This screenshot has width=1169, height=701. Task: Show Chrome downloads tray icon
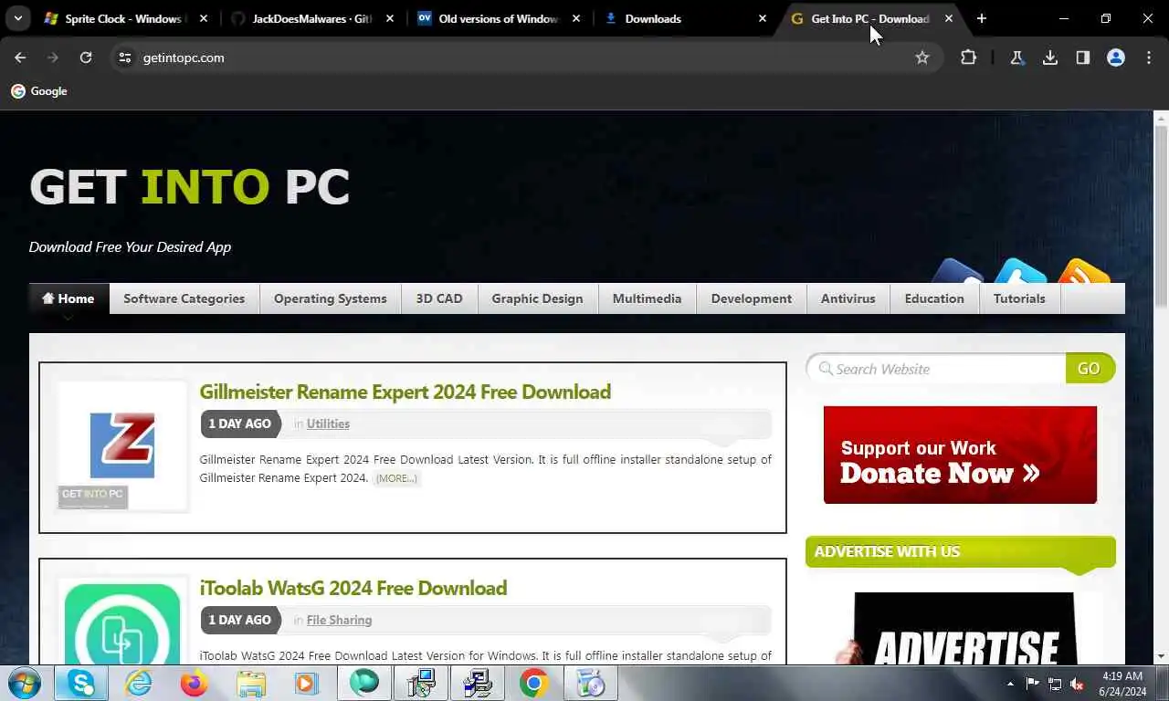click(1050, 58)
